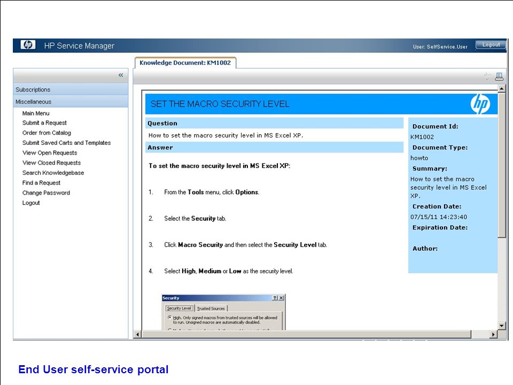
Task: Click the HP logo in header
Action: 28,44
